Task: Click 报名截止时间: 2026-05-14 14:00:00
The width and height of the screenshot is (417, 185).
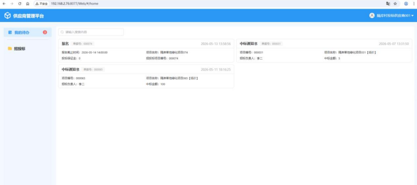Action: (x=85, y=53)
